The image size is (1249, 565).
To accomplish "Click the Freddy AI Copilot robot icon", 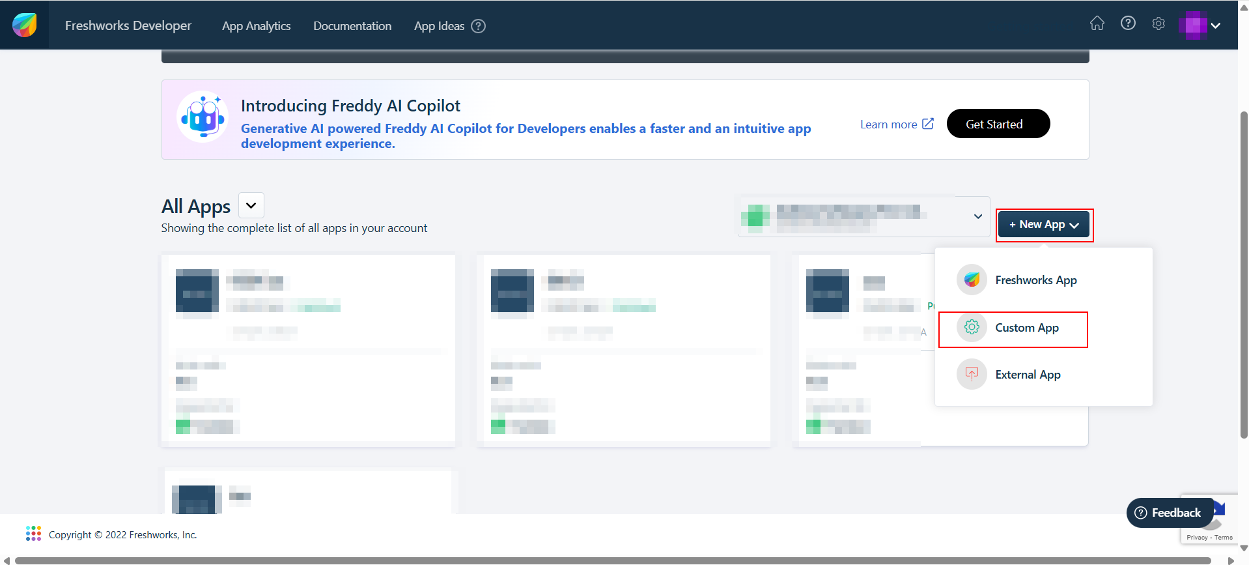I will coord(203,117).
